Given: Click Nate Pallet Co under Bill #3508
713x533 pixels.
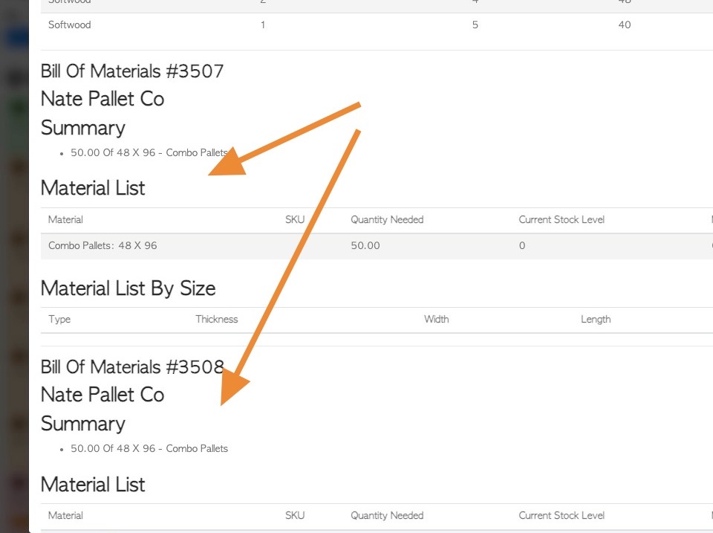Looking at the screenshot, I should 102,395.
